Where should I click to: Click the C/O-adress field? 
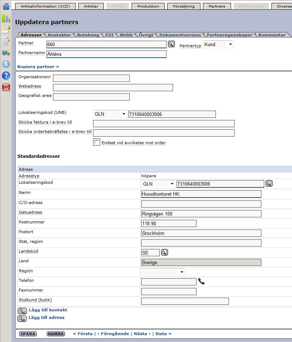click(x=201, y=204)
